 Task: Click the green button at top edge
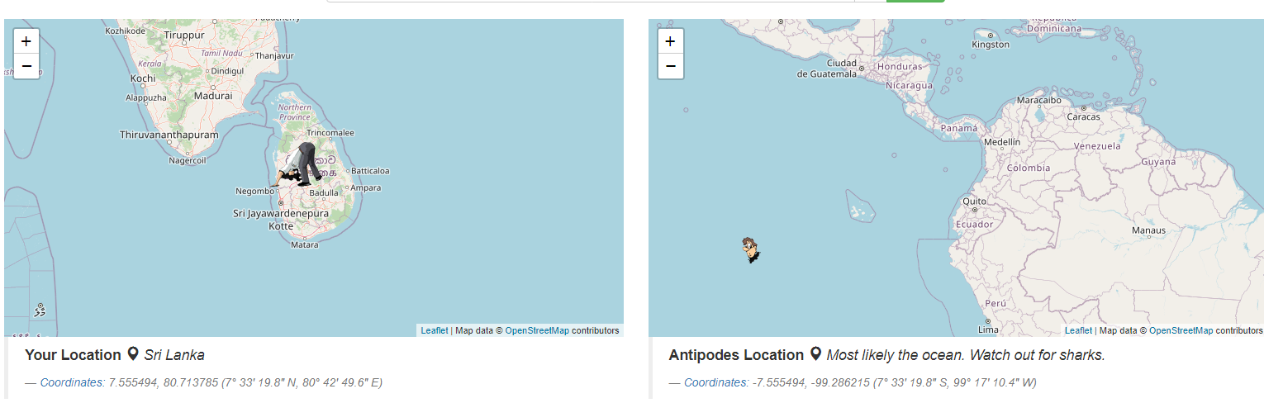tap(915, 1)
